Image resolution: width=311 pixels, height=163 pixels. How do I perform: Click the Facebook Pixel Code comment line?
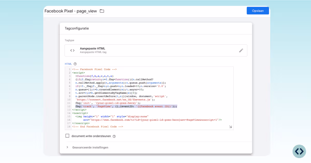point(94,69)
